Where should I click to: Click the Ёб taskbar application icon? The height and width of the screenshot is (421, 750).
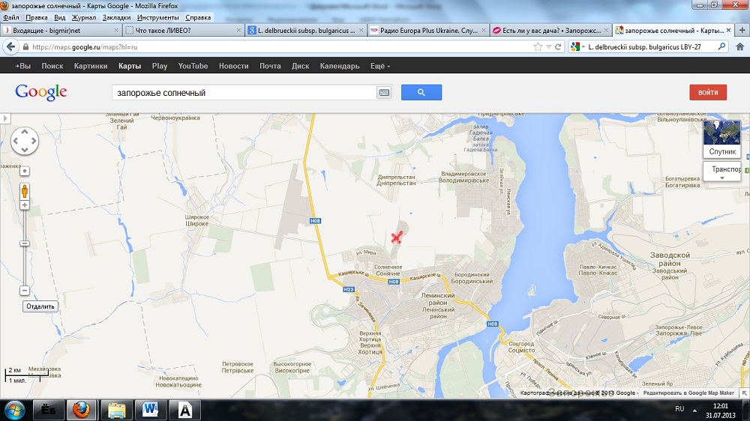(48, 410)
